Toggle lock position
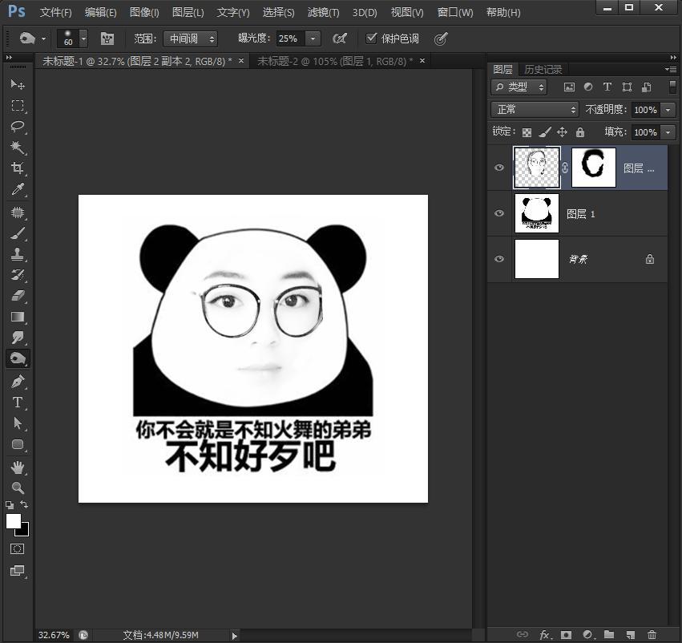This screenshot has height=643, width=682. point(562,132)
